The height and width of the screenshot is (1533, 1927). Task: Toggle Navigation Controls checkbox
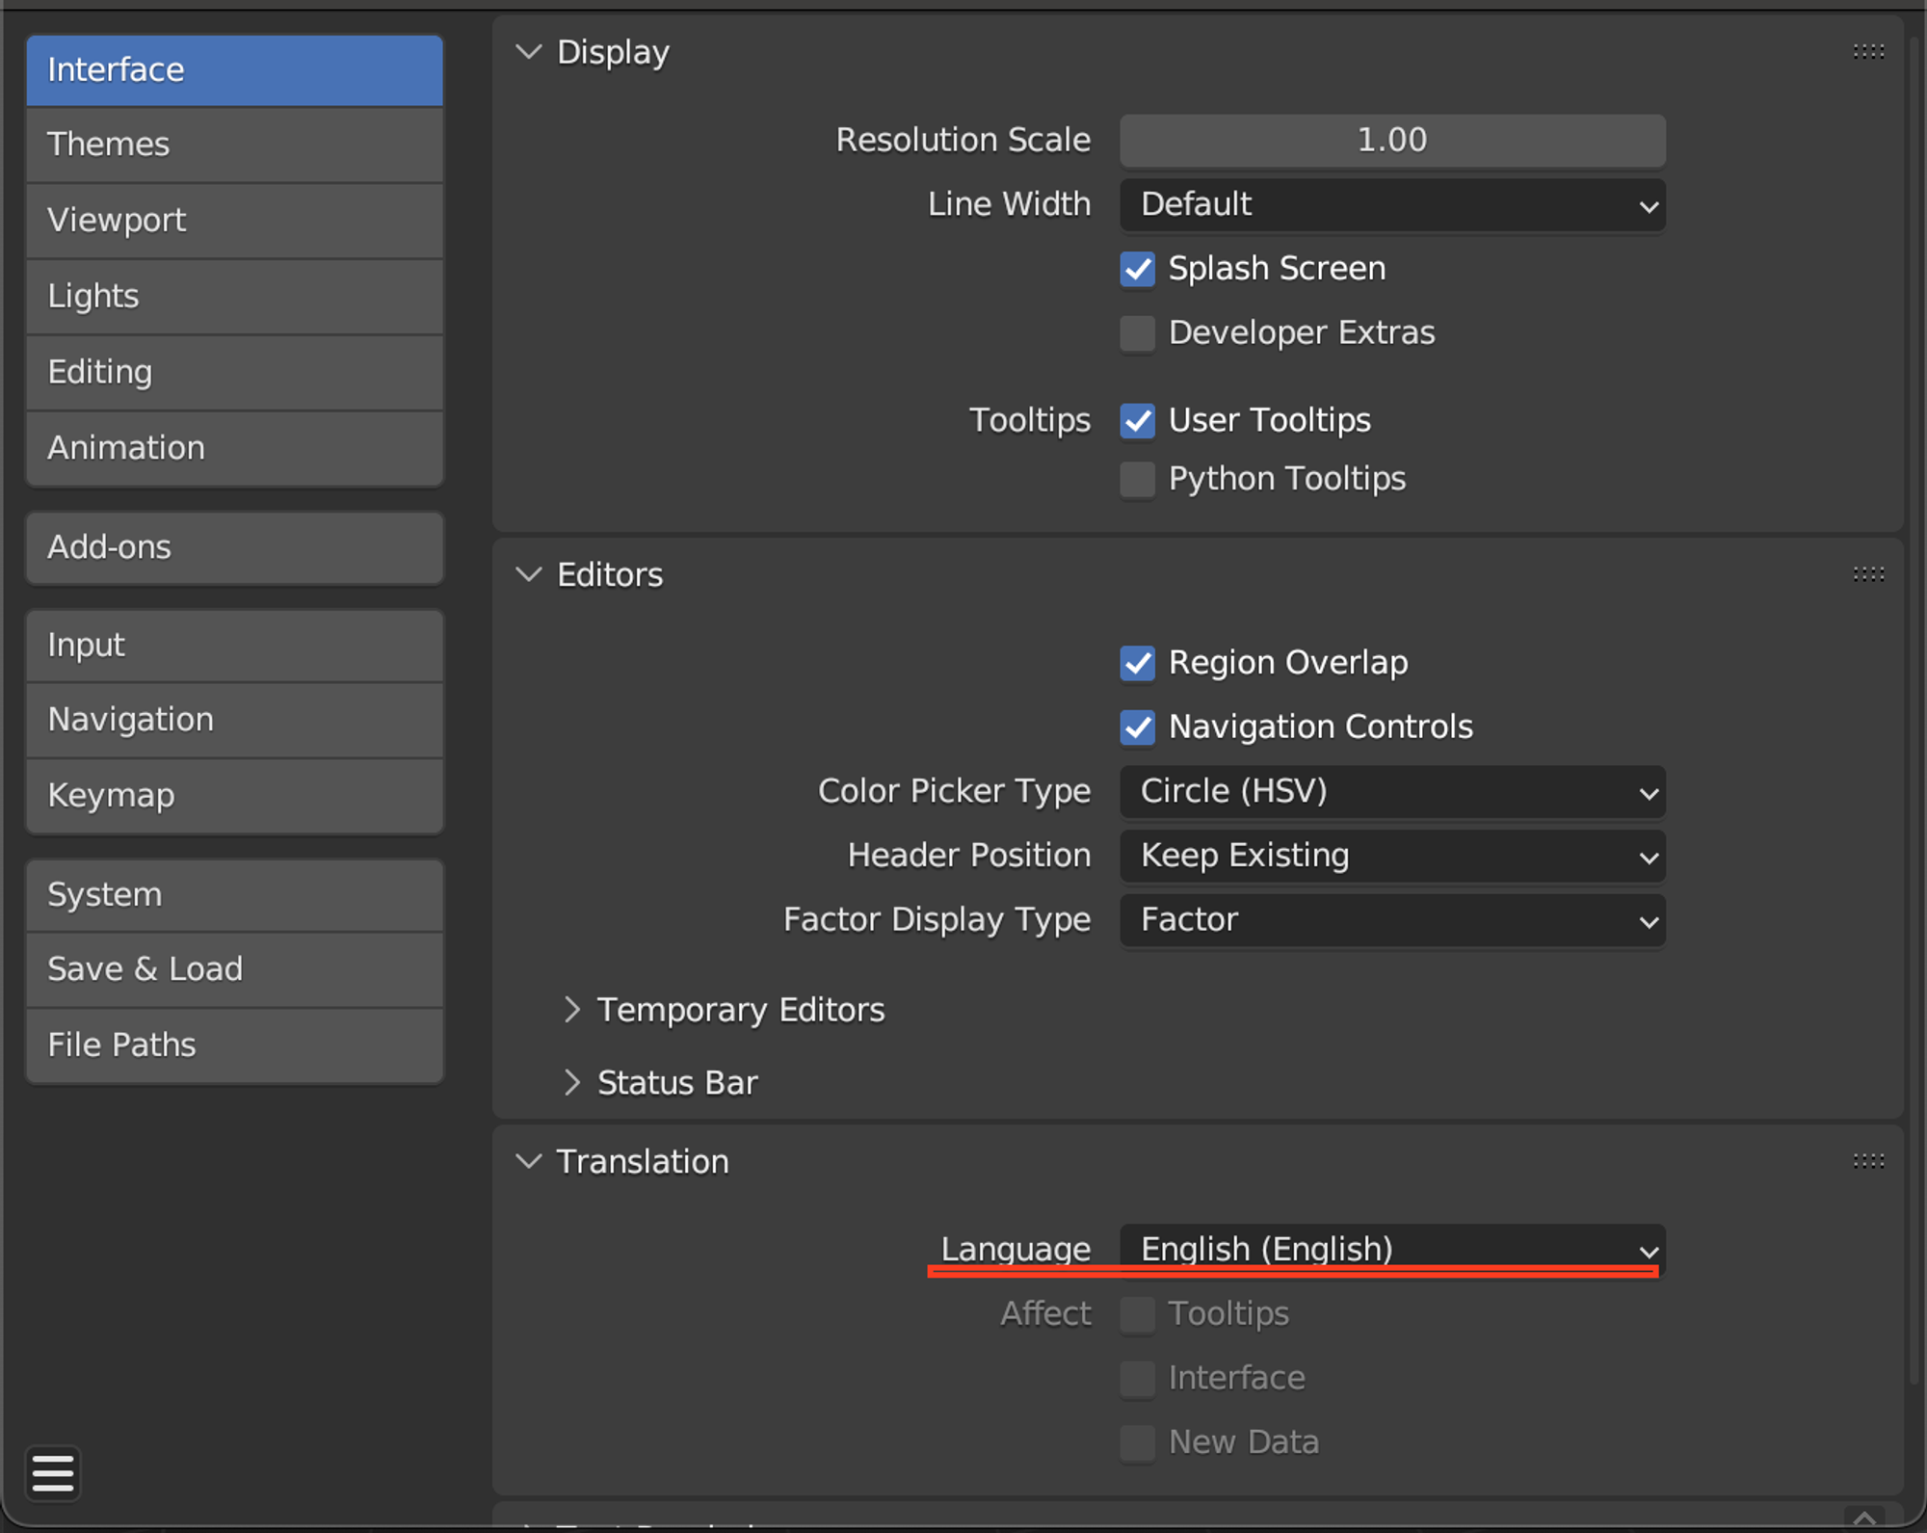tap(1138, 727)
